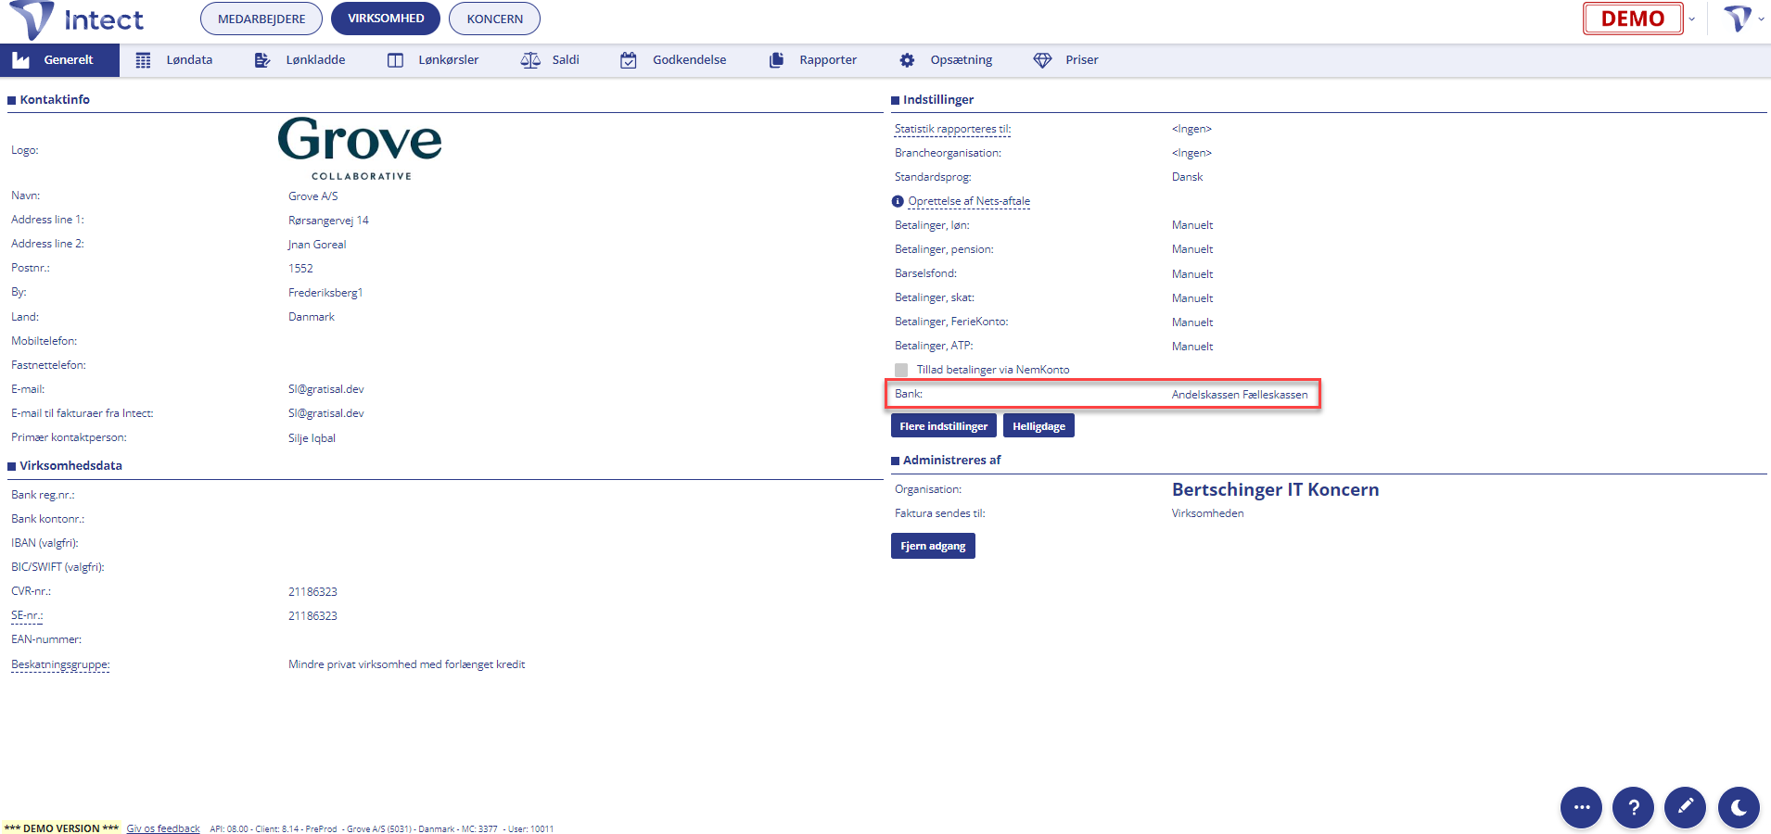Click the Beskatningsgruppe label
1771x834 pixels.
click(x=60, y=664)
